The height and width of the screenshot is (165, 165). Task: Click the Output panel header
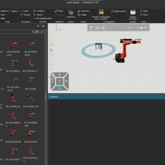[x=106, y=97]
